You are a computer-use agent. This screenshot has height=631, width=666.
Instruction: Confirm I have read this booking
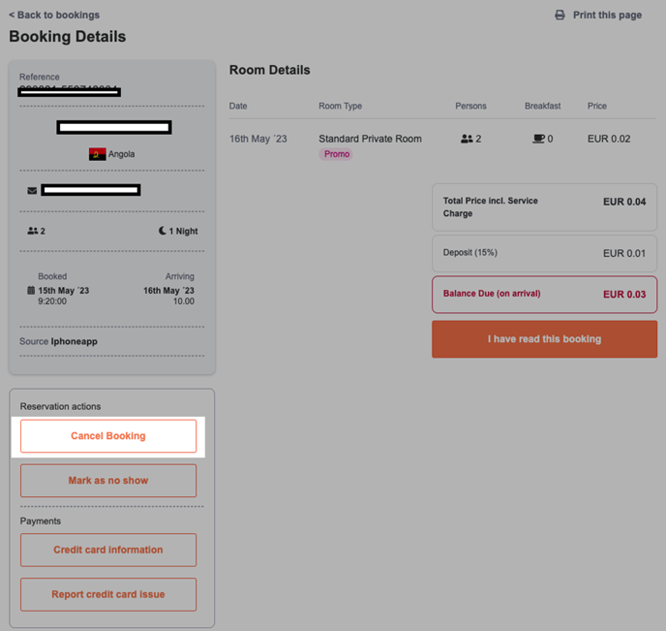(x=544, y=339)
